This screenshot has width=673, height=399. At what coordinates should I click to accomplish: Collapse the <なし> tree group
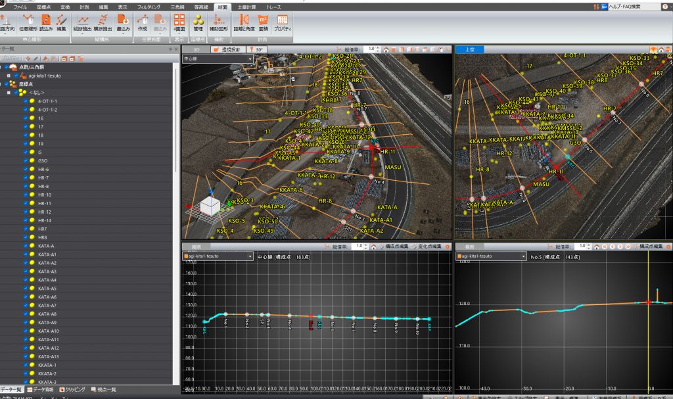9,93
